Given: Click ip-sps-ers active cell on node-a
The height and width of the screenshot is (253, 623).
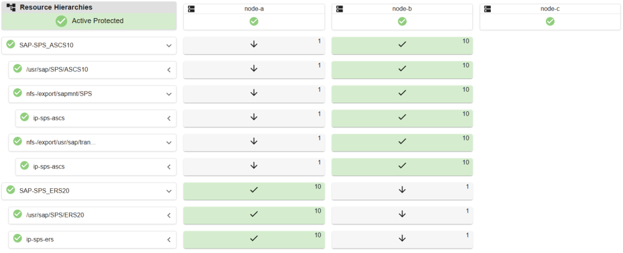Looking at the screenshot, I should click(x=254, y=239).
